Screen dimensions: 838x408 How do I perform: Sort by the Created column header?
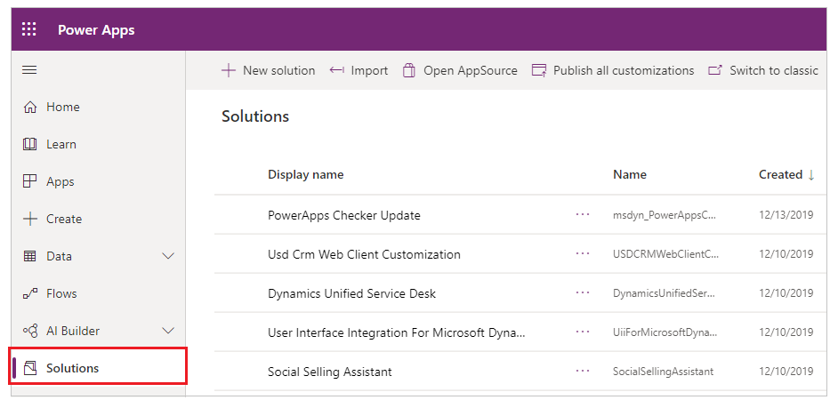coord(781,174)
